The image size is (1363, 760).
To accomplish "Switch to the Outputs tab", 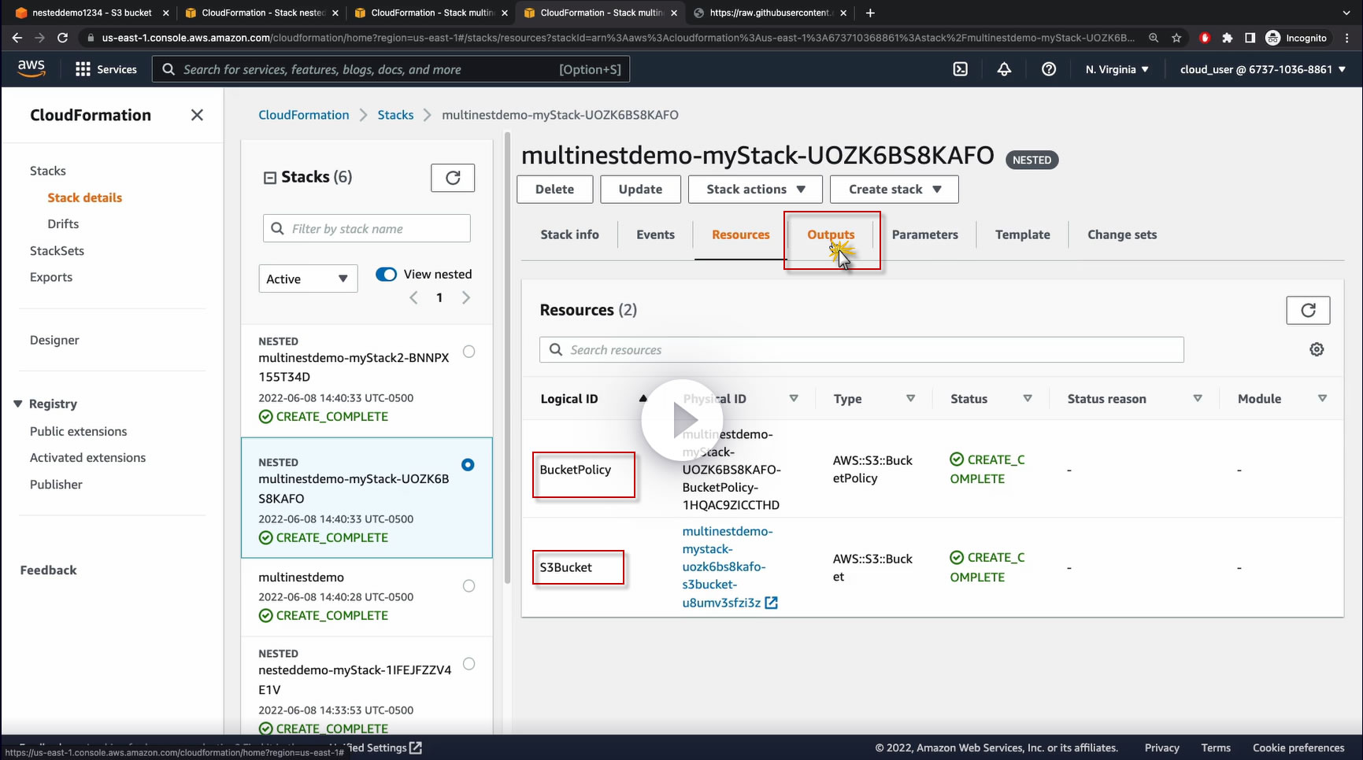I will 831,234.
